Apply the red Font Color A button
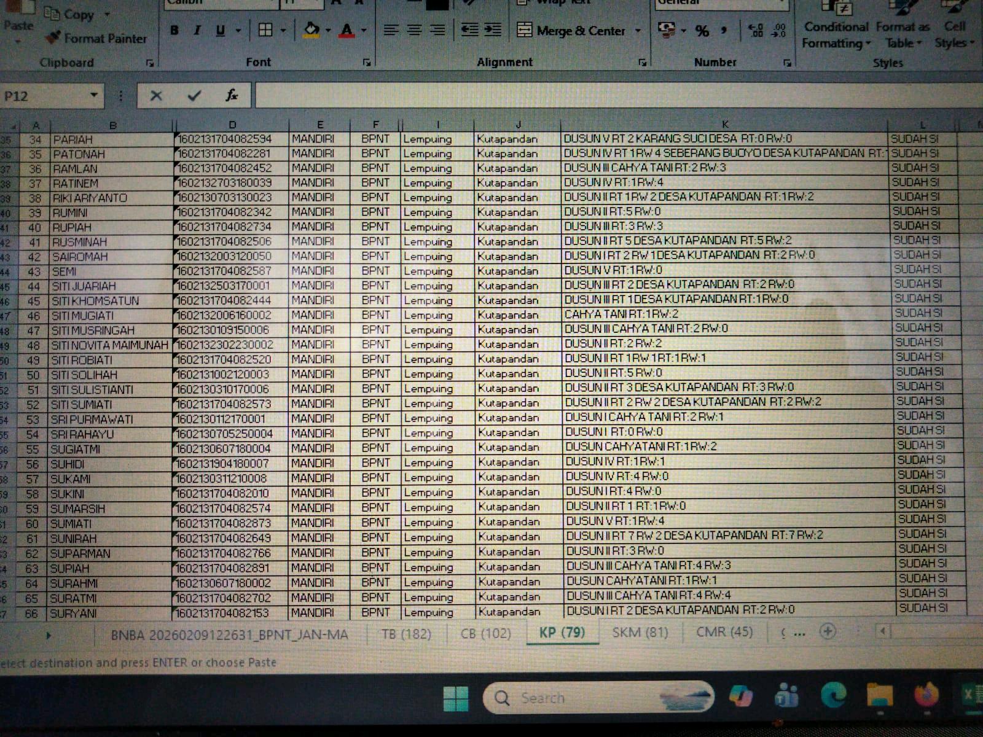 pos(347,30)
